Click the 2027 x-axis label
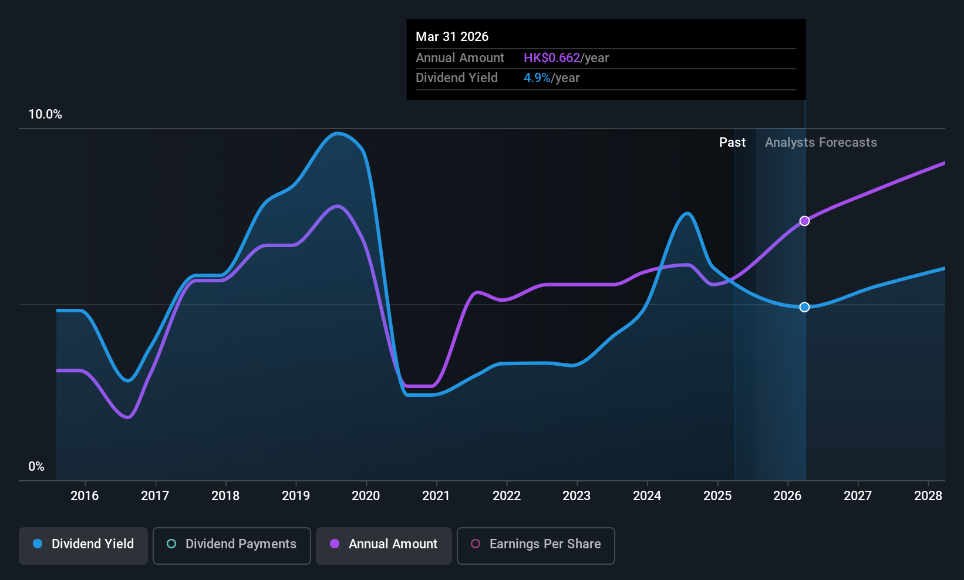The image size is (964, 580). (858, 495)
